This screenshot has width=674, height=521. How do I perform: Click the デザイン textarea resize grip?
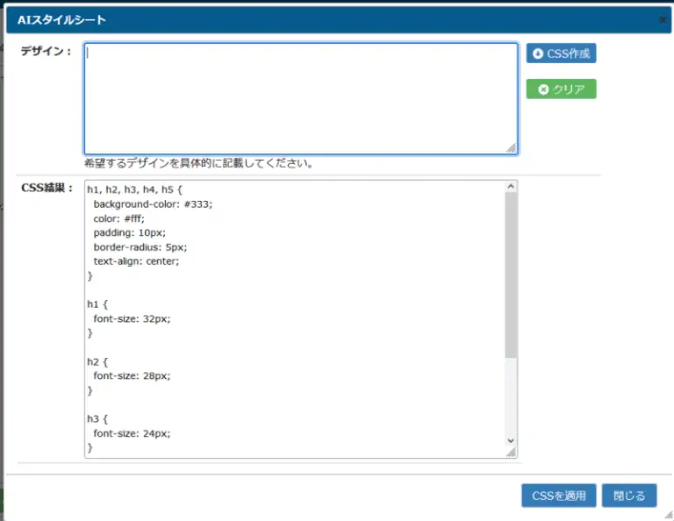point(512,148)
